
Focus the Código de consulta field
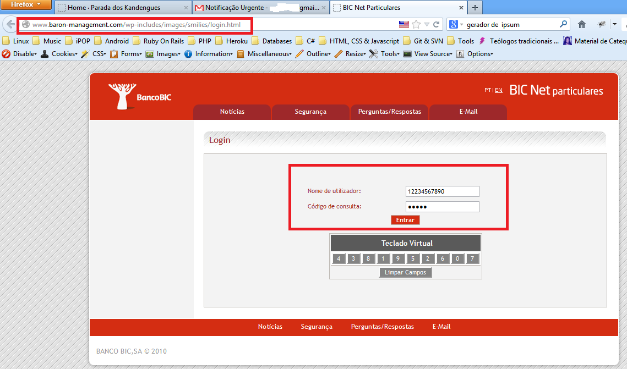pos(442,207)
